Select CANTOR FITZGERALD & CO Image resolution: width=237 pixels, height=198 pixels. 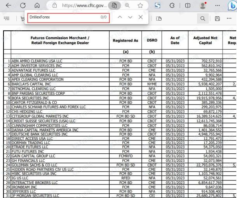pyautogui.click(x=34, y=102)
